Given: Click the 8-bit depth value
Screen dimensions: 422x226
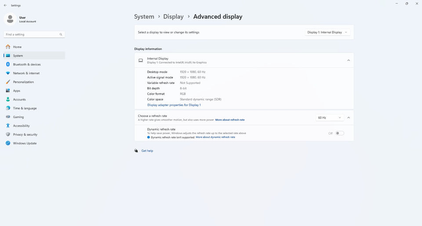Looking at the screenshot, I should pos(183,88).
